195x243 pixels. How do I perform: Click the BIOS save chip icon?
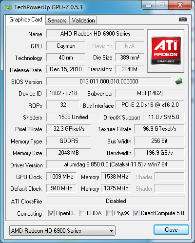click(x=179, y=81)
